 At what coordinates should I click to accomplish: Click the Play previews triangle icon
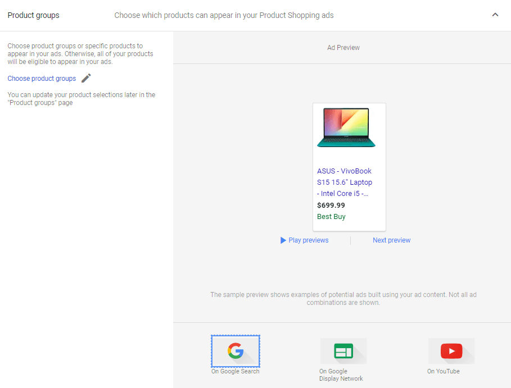point(283,240)
